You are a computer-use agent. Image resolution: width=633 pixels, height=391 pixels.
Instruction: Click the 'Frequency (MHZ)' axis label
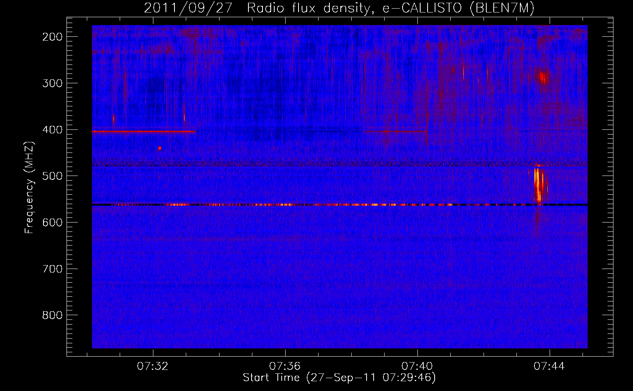point(29,187)
